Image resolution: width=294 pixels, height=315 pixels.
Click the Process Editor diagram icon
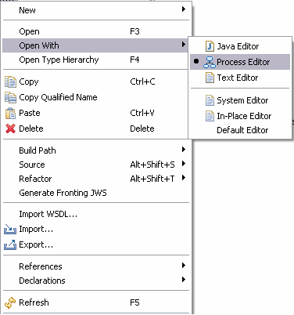click(210, 62)
